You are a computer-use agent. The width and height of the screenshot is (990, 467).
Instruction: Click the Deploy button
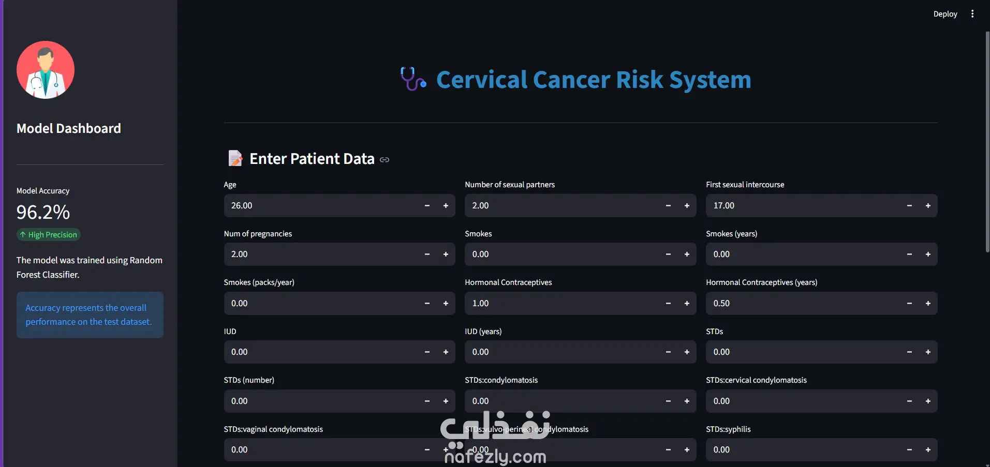point(945,14)
